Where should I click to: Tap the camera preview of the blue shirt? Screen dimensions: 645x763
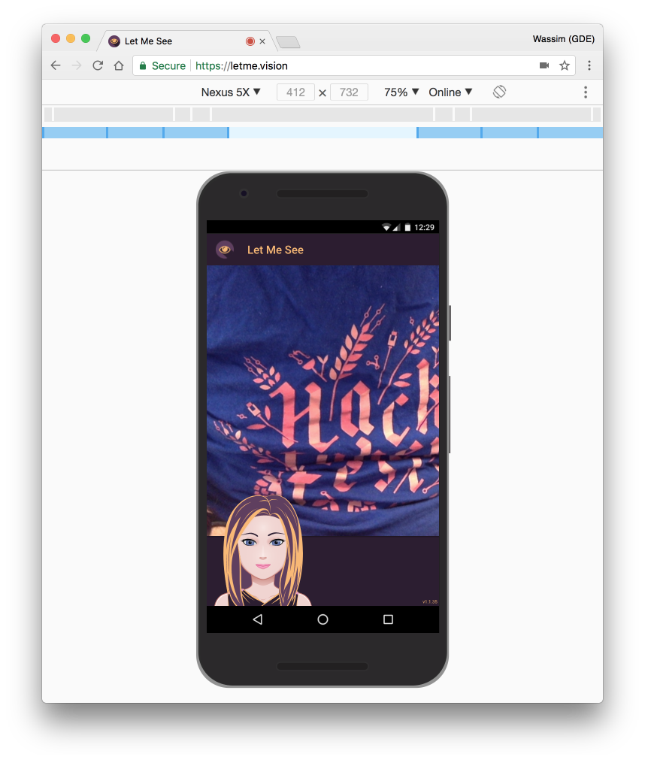point(322,400)
